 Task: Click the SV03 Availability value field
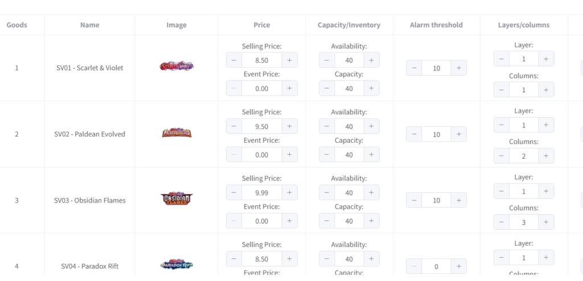(x=349, y=192)
